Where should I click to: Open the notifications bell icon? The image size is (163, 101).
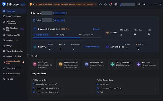pyautogui.click(x=110, y=4)
